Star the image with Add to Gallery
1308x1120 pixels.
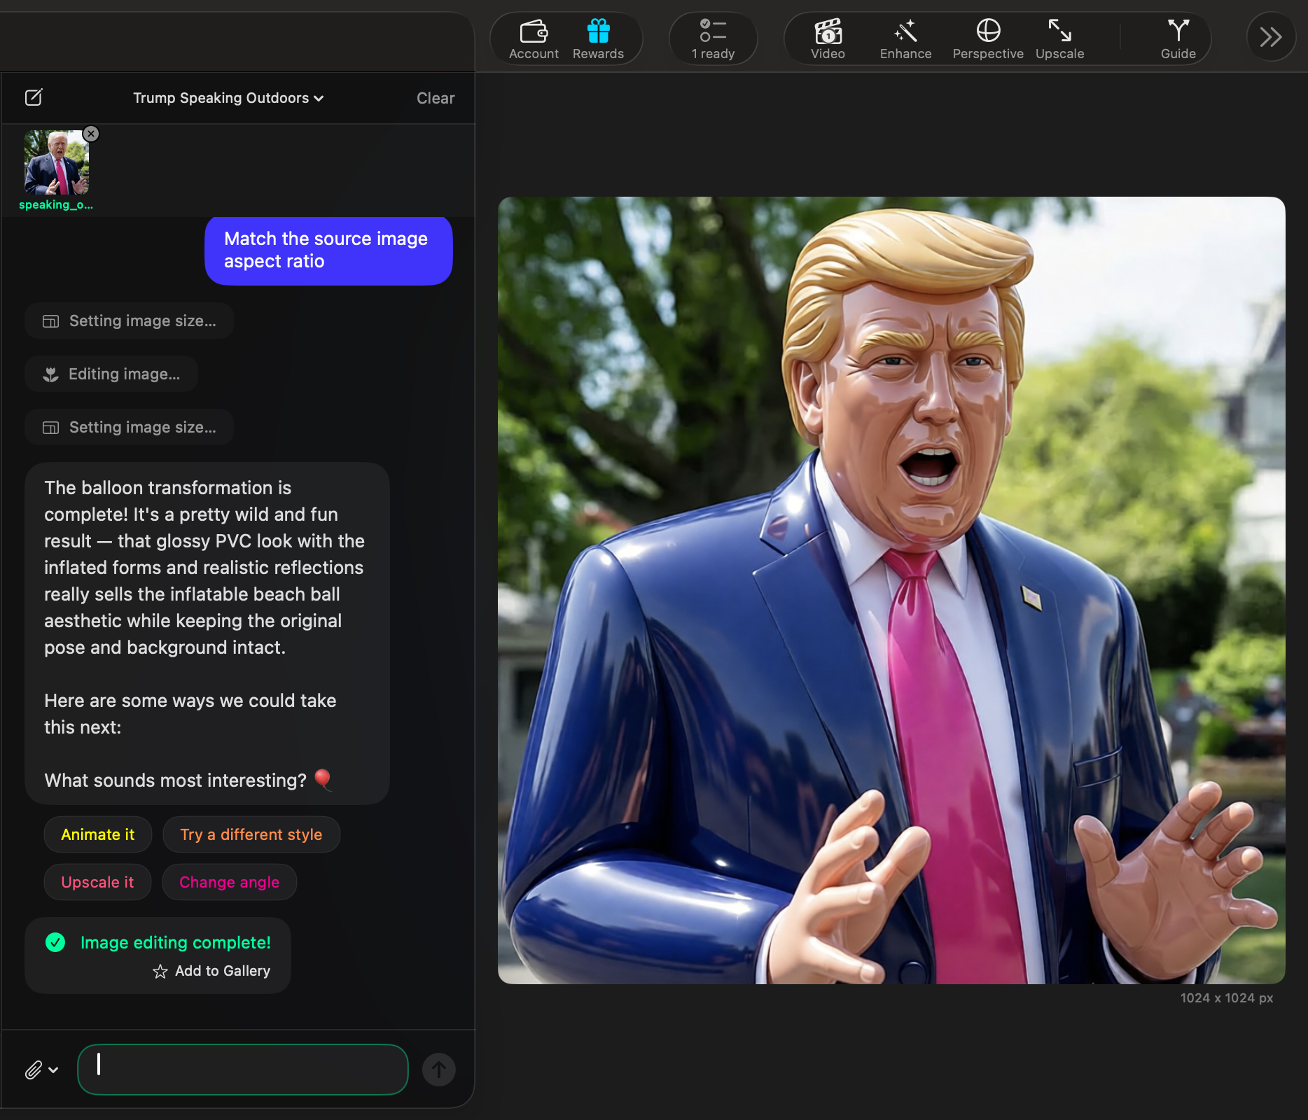212,971
